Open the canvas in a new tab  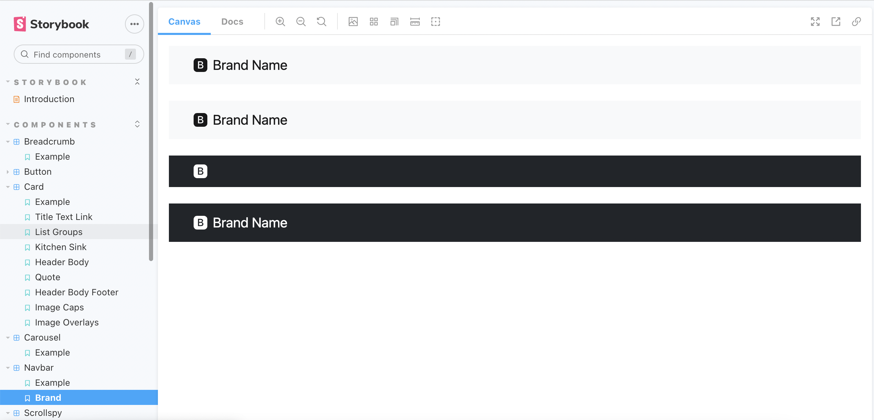coord(836,21)
